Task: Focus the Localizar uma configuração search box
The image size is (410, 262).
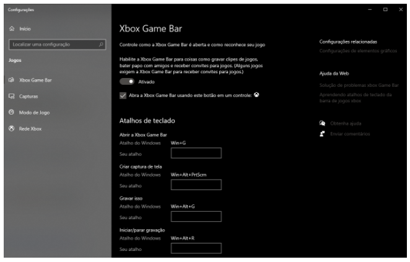Action: tap(57, 45)
